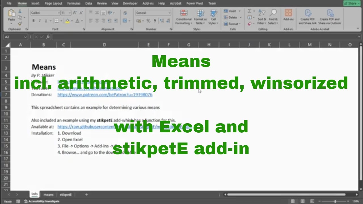Click the Accounting Number Format icon
This screenshot has height=204, width=363.
tap(138, 21)
